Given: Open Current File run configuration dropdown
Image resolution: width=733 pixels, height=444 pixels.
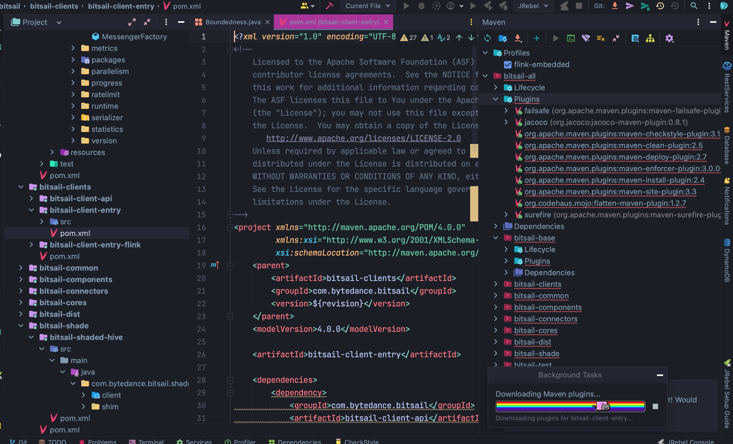Looking at the screenshot, I should click(x=368, y=6).
